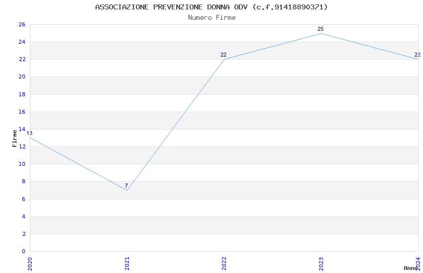Click the chart title ASSOCIAZIONE PREVENZIONE DONNA ODV

tap(211, 7)
